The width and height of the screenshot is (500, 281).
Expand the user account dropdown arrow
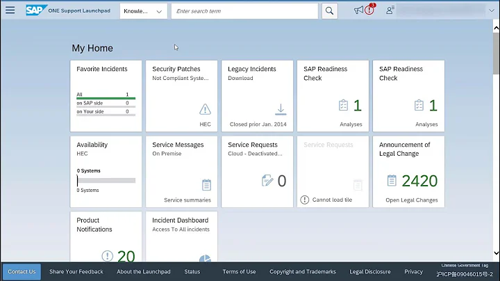coord(492,10)
